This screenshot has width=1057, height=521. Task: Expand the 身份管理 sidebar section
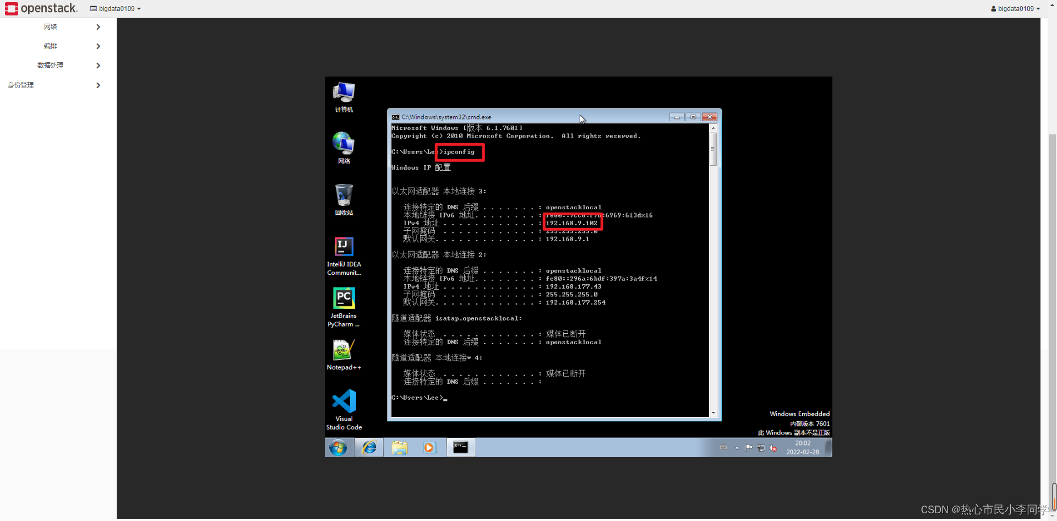coord(58,85)
